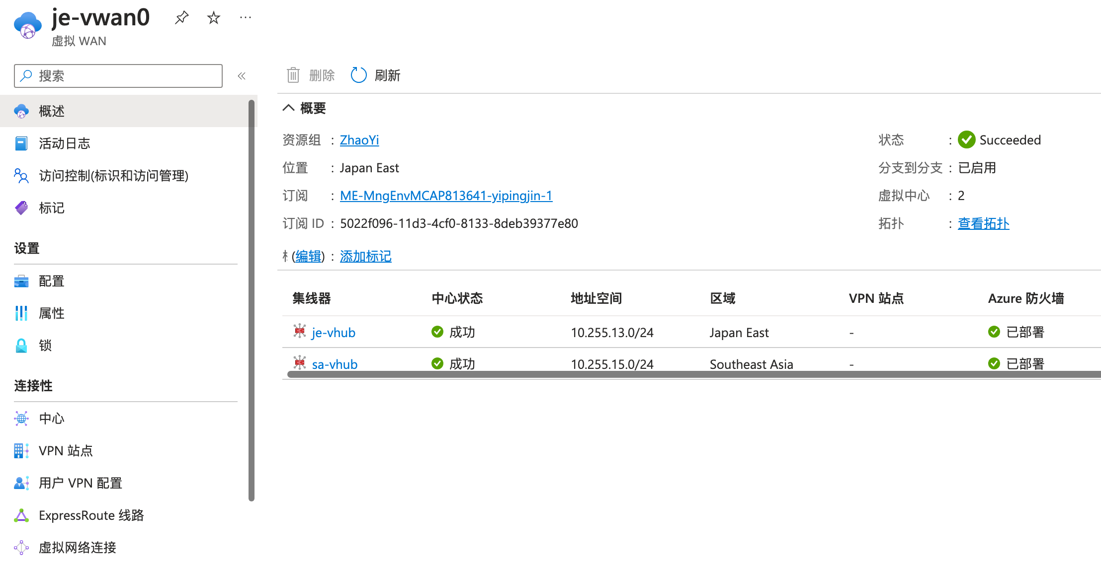Click the 添加标记 link
Image resolution: width=1101 pixels, height=562 pixels.
(366, 256)
